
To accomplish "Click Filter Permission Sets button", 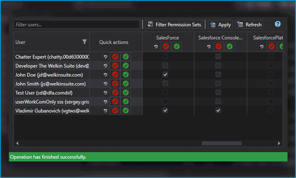I will pos(174,25).
